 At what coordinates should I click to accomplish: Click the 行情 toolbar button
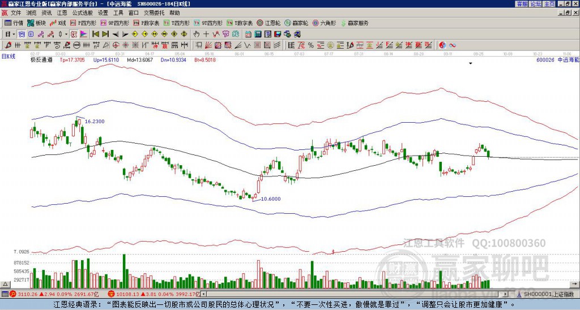[x=14, y=23]
